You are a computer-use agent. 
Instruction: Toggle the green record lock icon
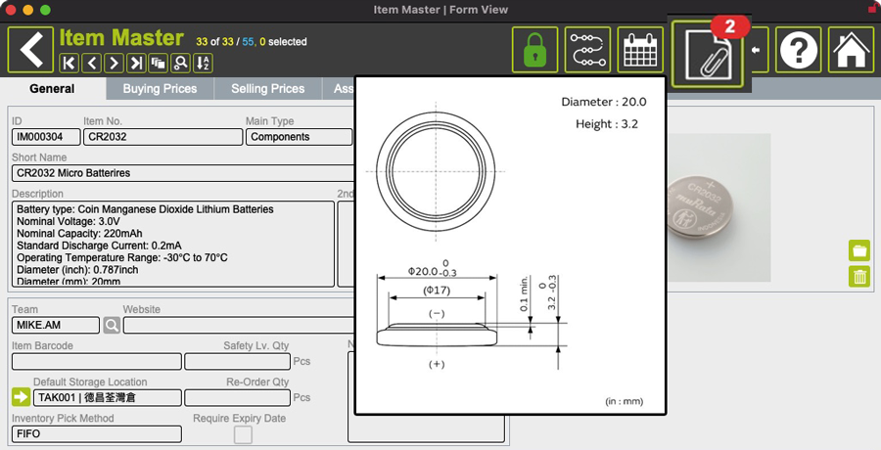[534, 50]
